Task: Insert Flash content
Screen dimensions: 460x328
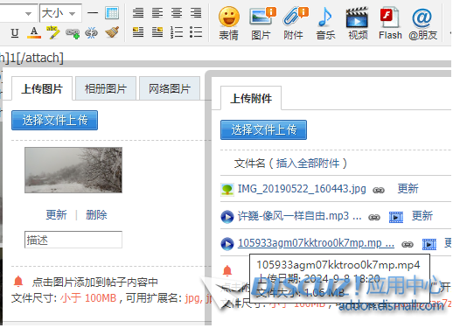Action: (390, 23)
